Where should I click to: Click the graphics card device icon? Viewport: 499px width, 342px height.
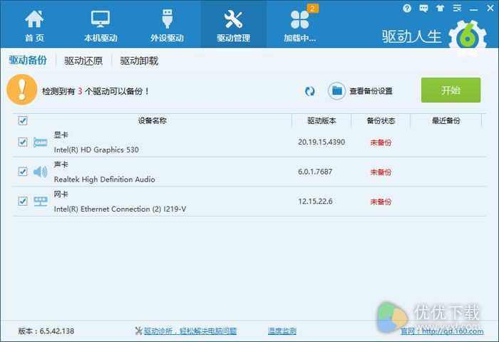pos(41,142)
